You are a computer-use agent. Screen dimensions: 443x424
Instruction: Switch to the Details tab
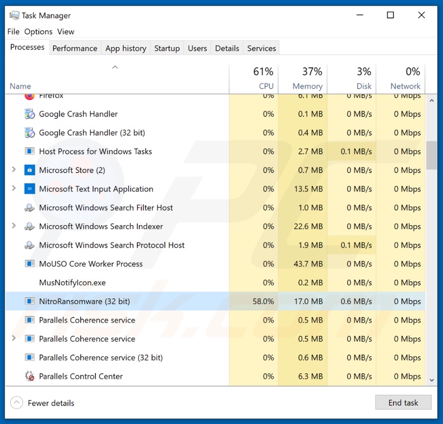coord(227,48)
